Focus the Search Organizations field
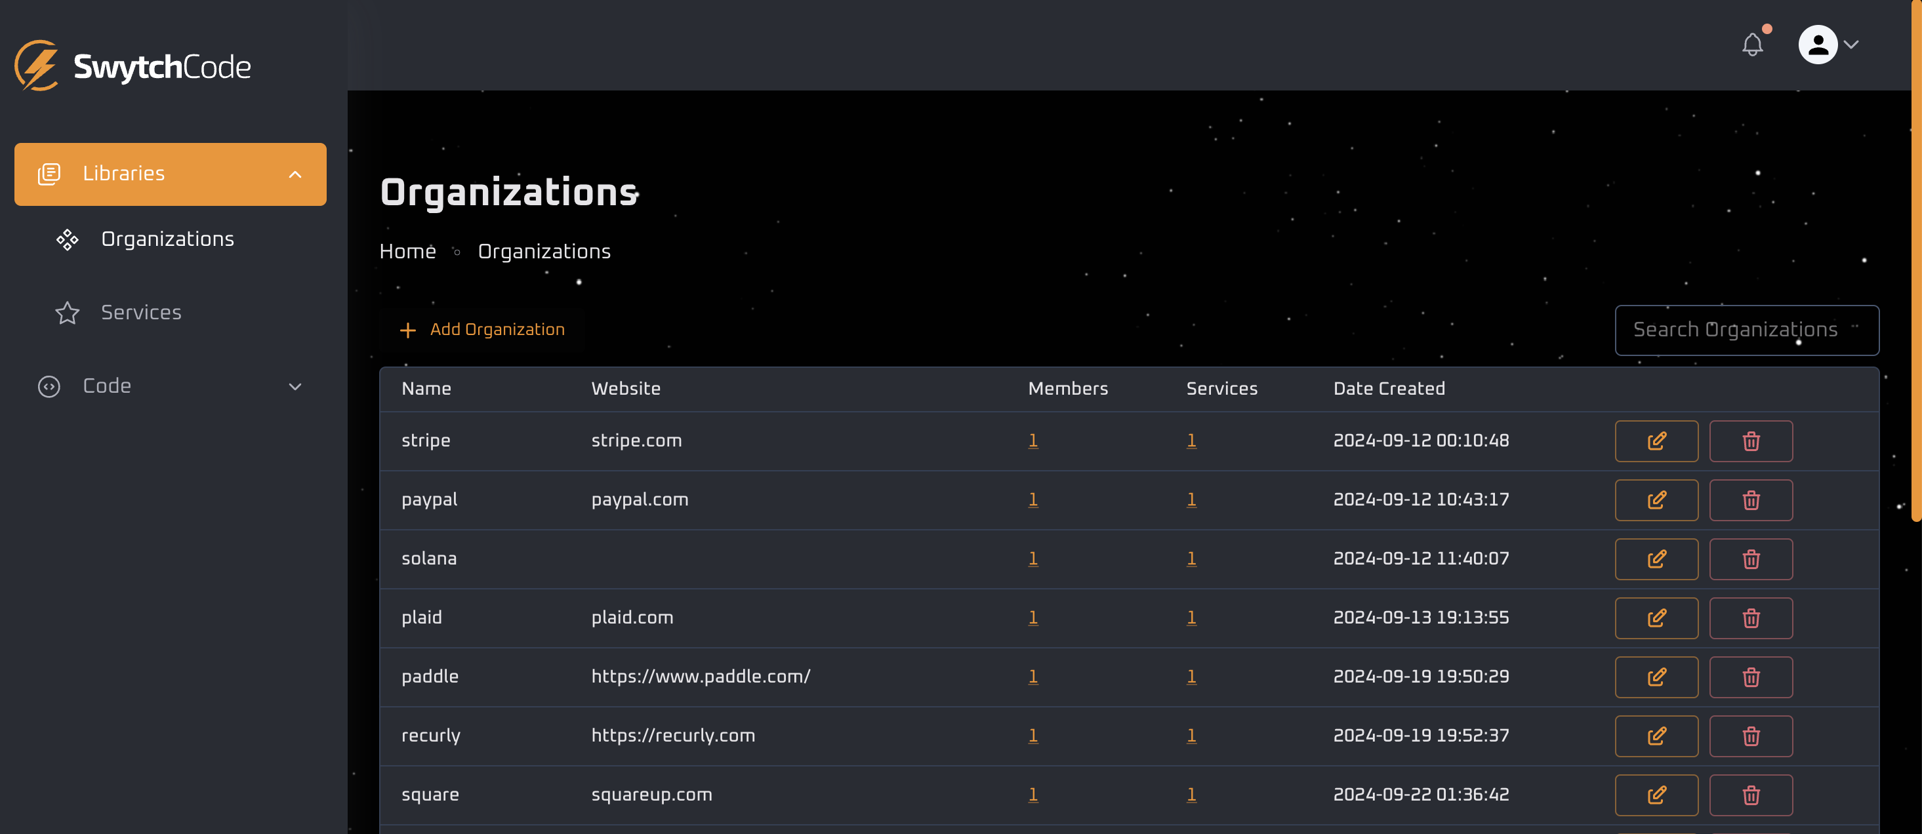The height and width of the screenshot is (834, 1922). pos(1747,330)
